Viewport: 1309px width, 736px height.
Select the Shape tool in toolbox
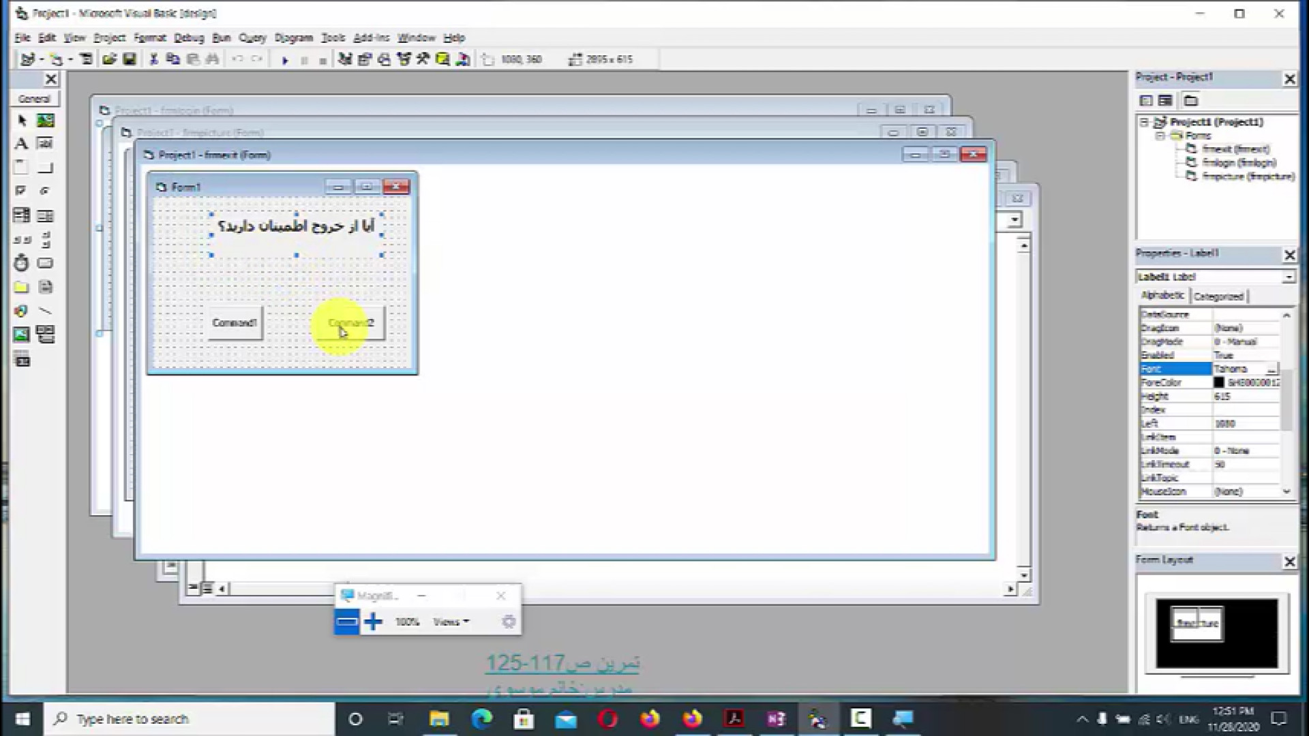[x=21, y=311]
